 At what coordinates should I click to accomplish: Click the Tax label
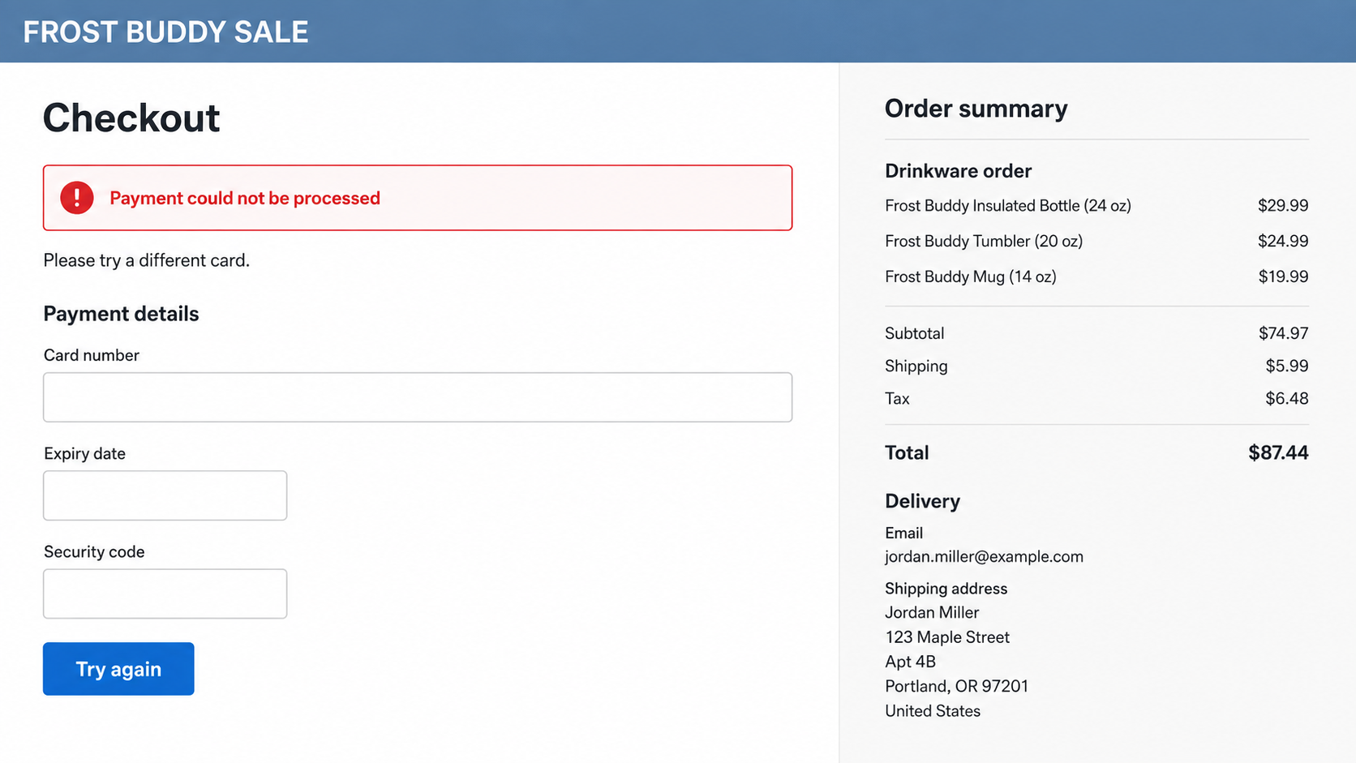[x=897, y=398]
